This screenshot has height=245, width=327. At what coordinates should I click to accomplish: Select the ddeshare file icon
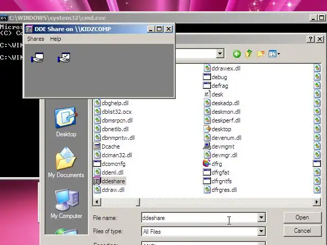(x=97, y=181)
